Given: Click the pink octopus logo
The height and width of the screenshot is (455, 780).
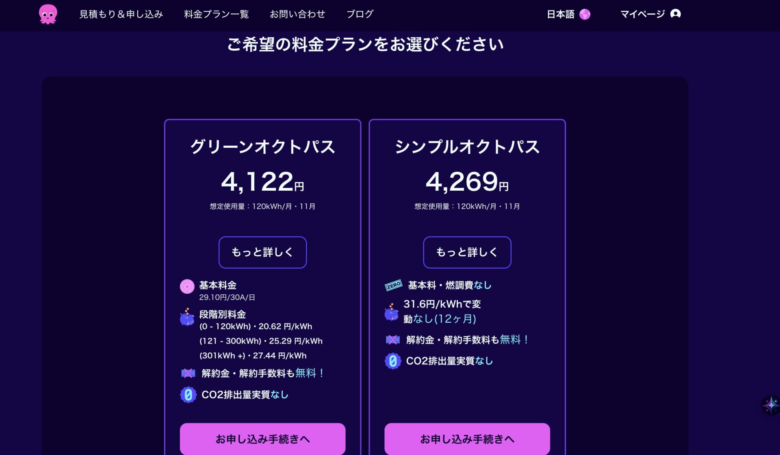Looking at the screenshot, I should (48, 14).
